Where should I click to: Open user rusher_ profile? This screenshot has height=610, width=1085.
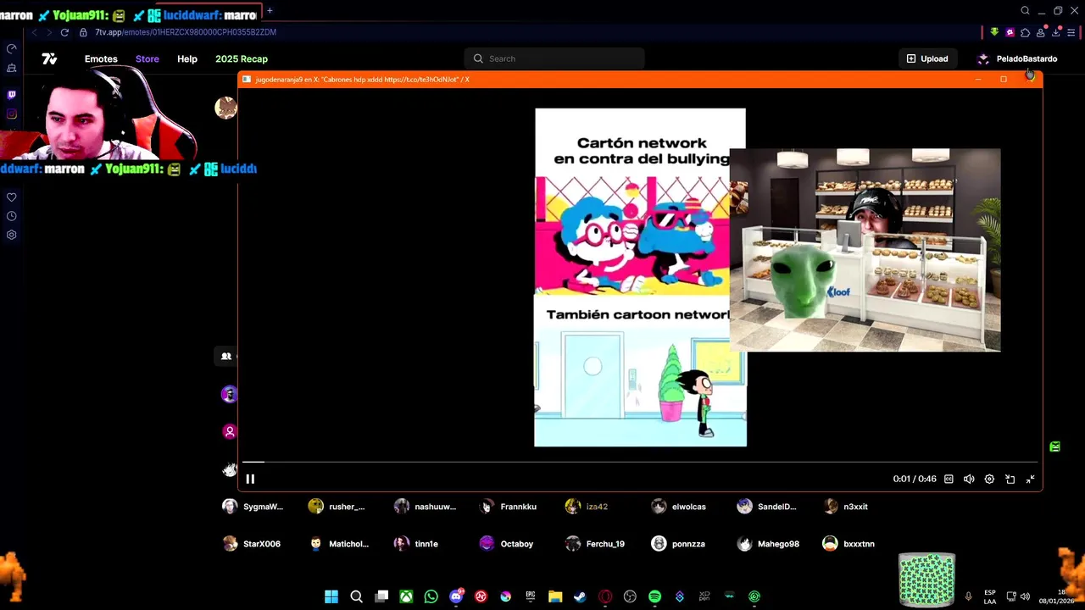pyautogui.click(x=337, y=507)
